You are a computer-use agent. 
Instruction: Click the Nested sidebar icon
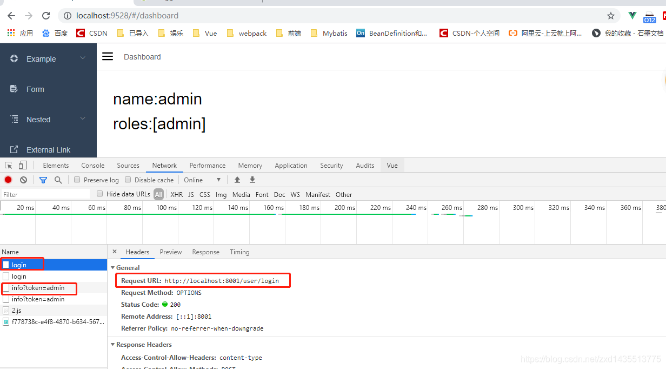(x=14, y=119)
